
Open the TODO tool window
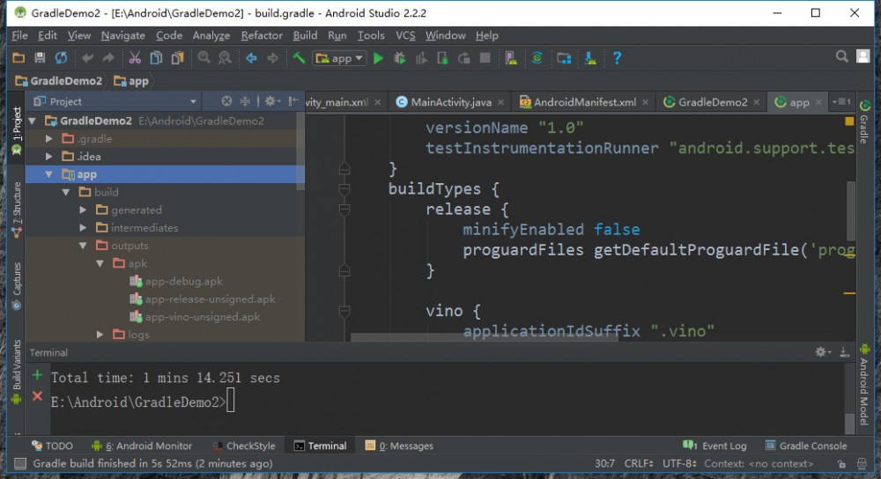tap(52, 446)
